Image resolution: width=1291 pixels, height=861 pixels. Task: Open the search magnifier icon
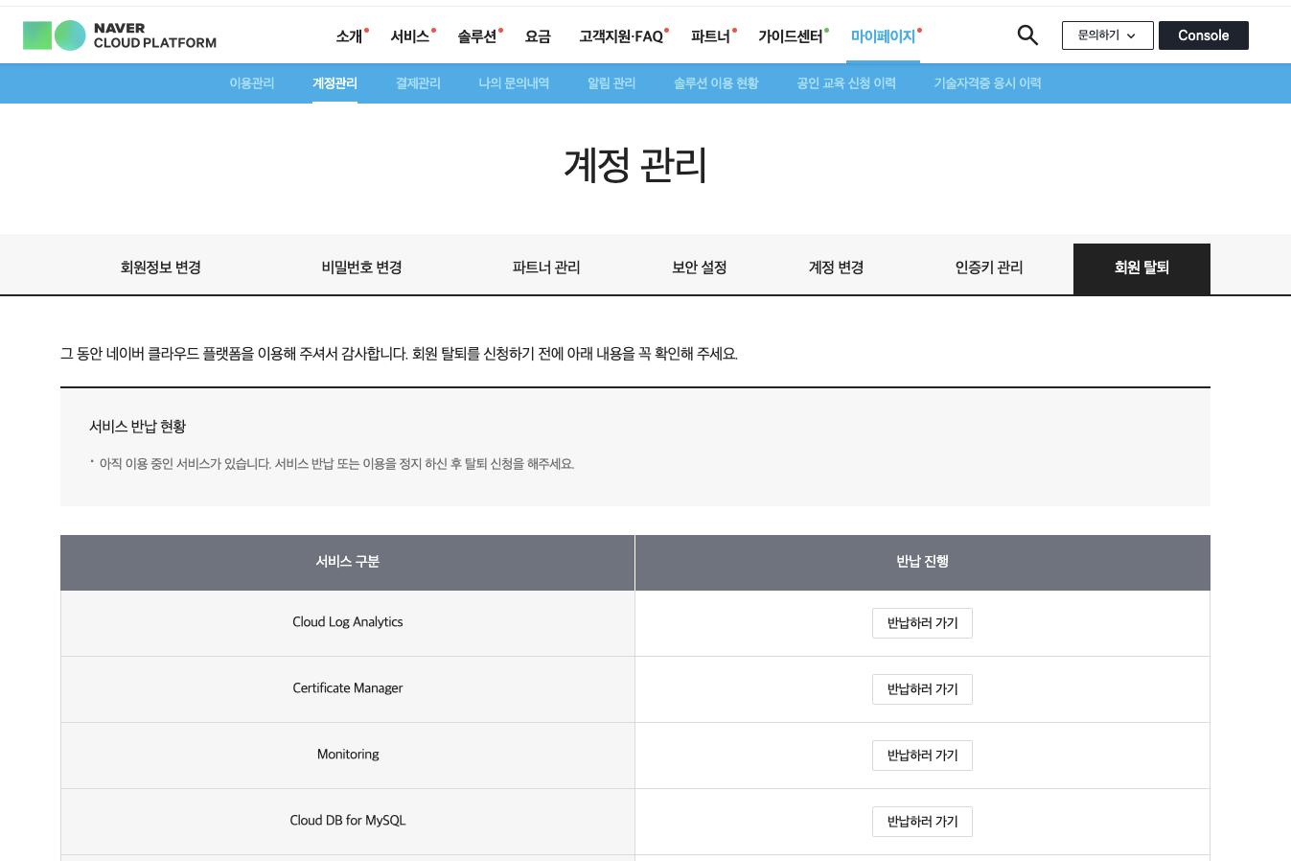pos(1027,35)
